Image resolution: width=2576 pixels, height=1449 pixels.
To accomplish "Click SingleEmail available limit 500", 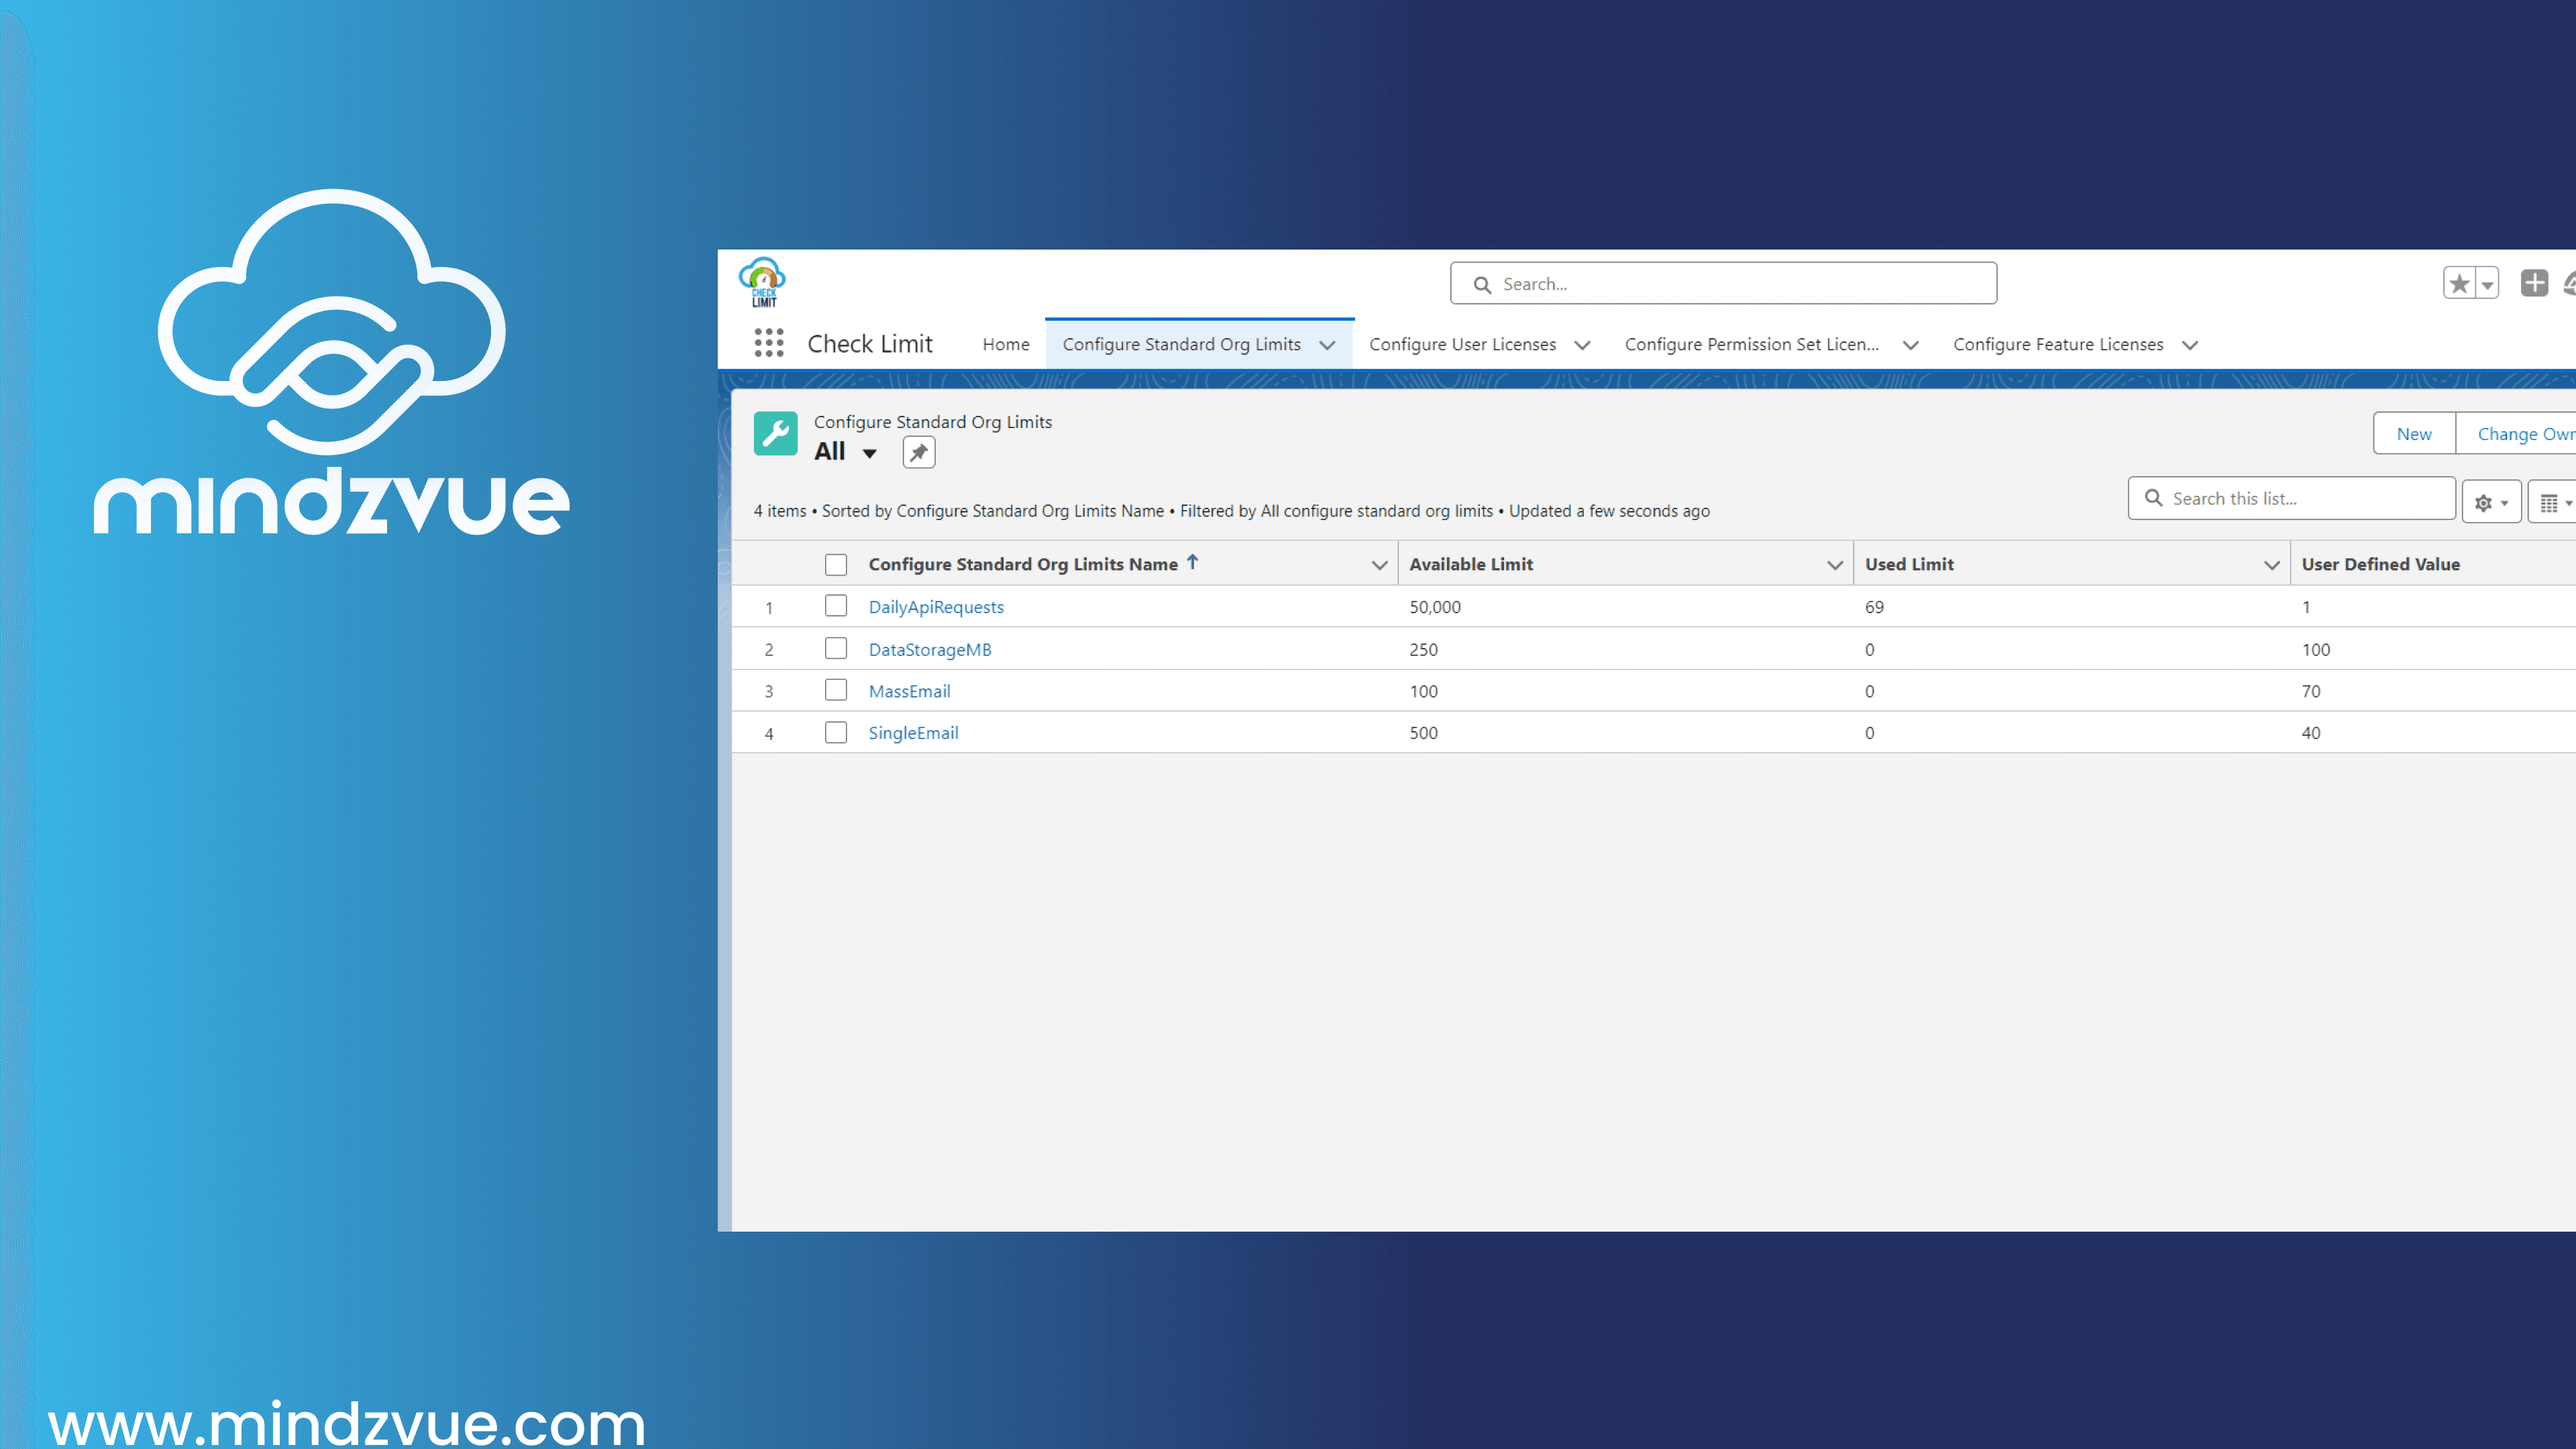I will (x=1423, y=733).
